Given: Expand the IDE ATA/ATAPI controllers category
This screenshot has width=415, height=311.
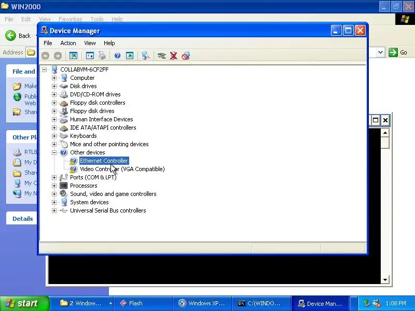Looking at the screenshot, I should coord(54,128).
